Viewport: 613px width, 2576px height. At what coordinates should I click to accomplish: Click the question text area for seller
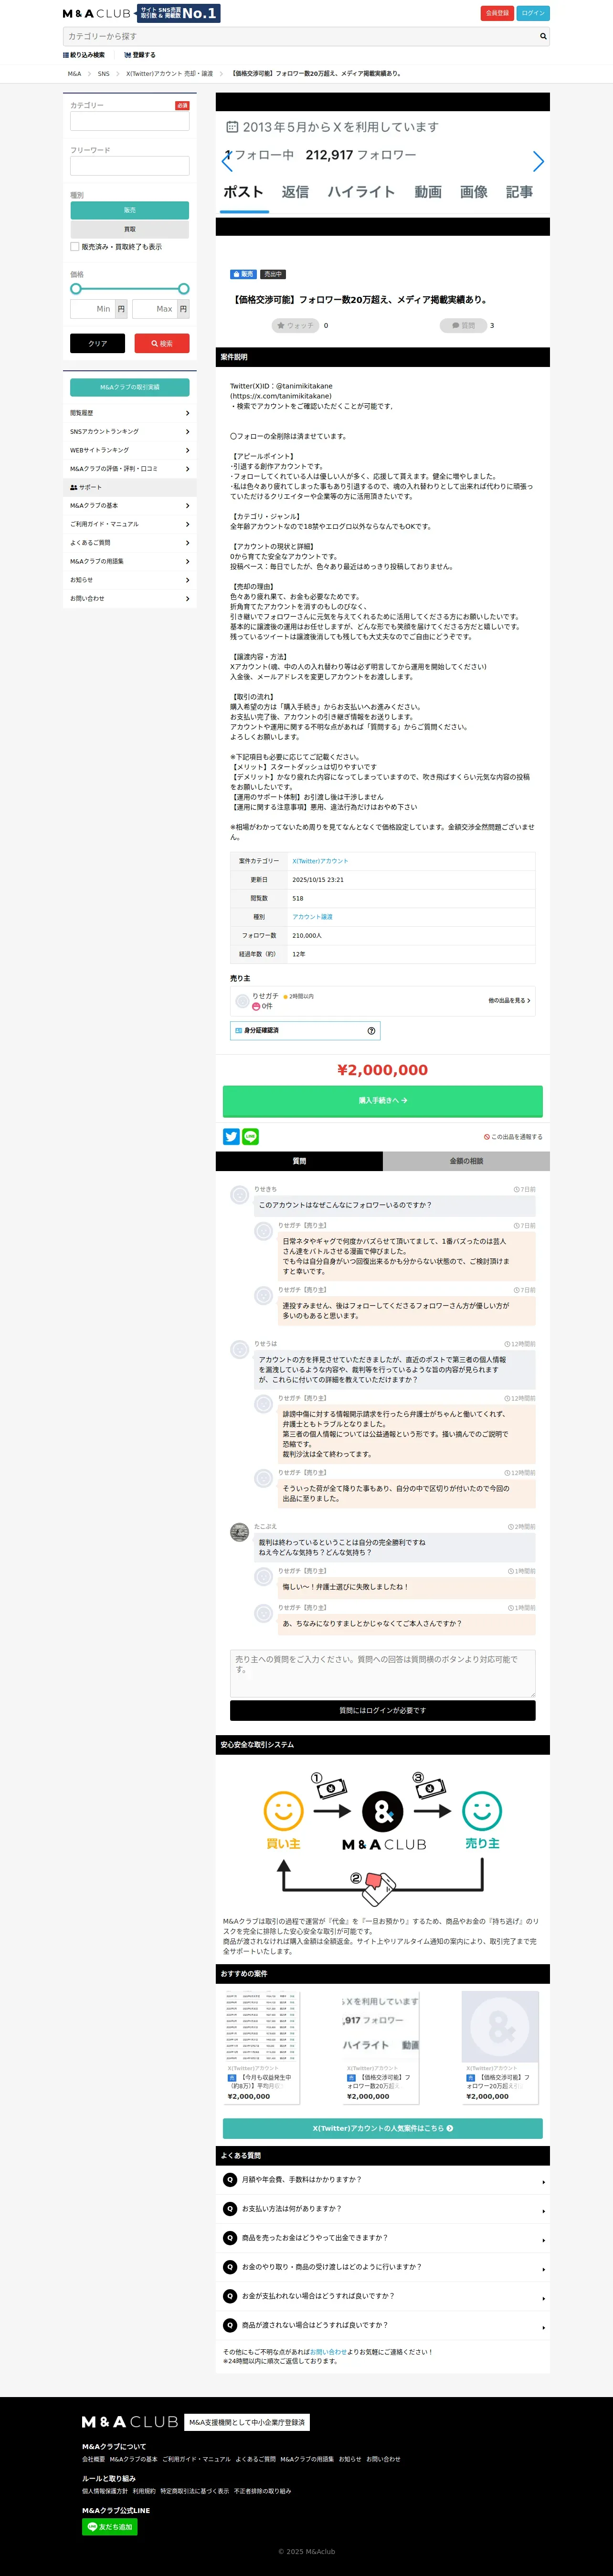pos(383,1673)
